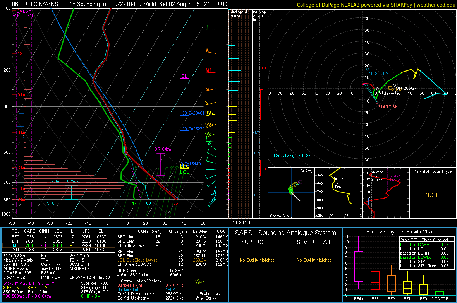Click the 9 km height marker
This screenshot has height=303, width=457.
pos(22,95)
